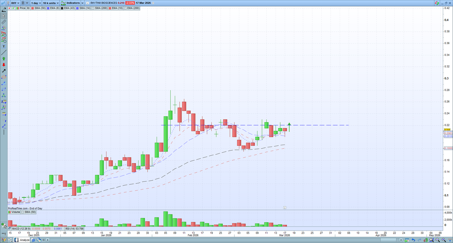Image resolution: width=453 pixels, height=243 pixels.
Task: Click the RHYTHM BIOSCIENCES title text
Action: tap(103, 3)
